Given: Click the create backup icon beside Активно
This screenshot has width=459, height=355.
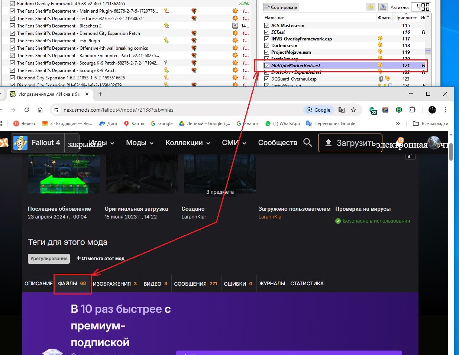Looking at the screenshot, I should 382,7.
